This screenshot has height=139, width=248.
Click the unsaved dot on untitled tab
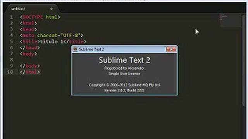click(52, 9)
